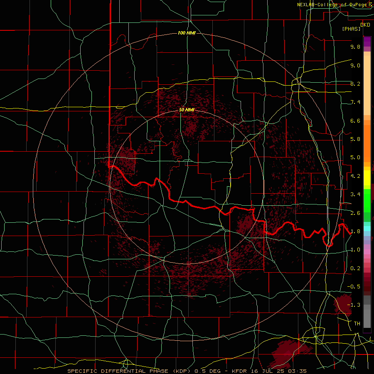Click the 3.4 value on color scale

pyautogui.click(x=355, y=194)
